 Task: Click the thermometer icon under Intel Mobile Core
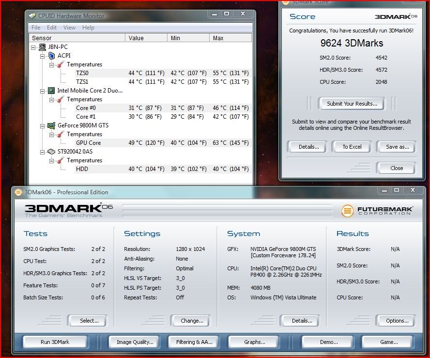click(61, 99)
